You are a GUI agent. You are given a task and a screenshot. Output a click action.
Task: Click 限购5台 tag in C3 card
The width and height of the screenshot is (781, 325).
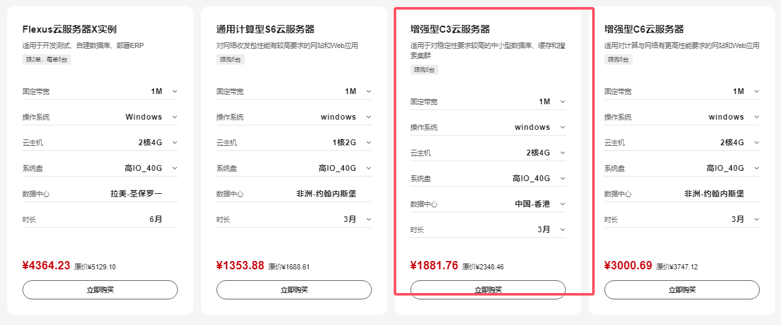424,70
